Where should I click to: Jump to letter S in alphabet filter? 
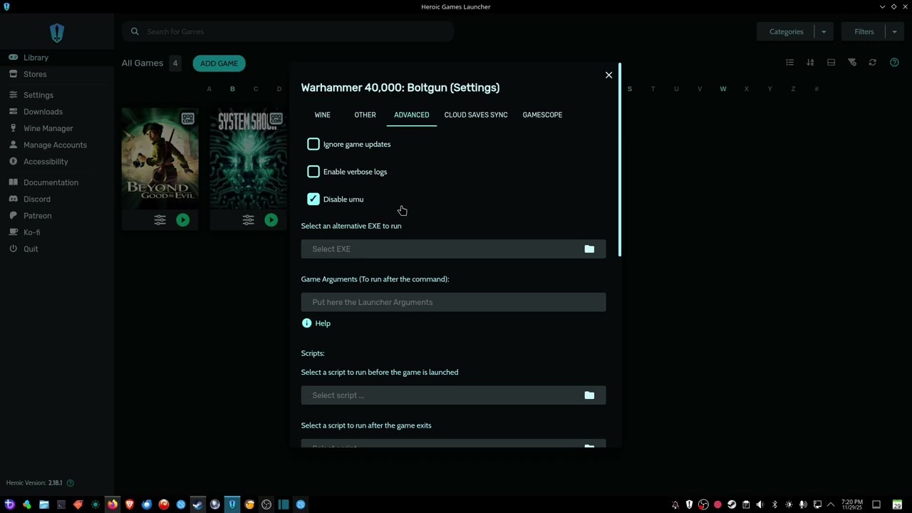click(x=630, y=89)
